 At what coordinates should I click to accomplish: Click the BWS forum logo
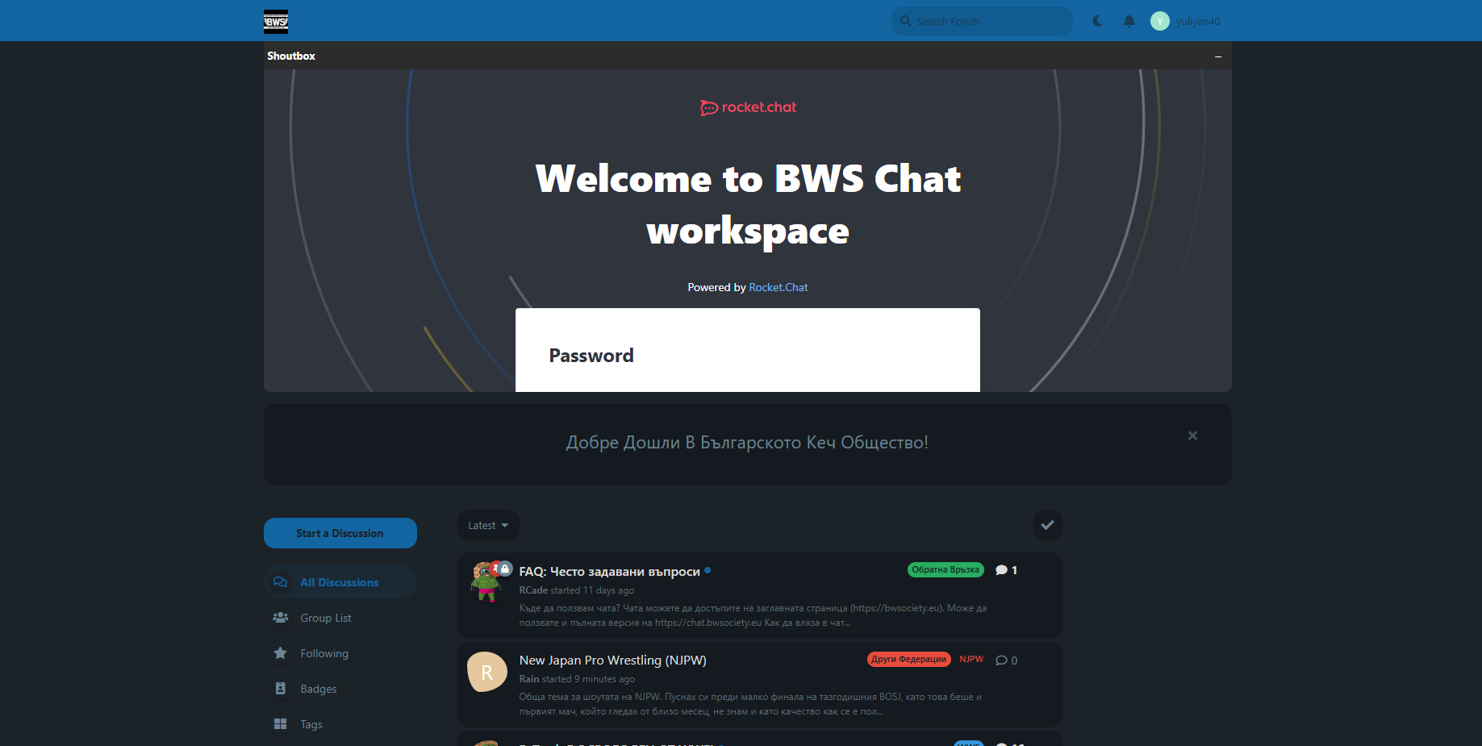click(x=276, y=22)
